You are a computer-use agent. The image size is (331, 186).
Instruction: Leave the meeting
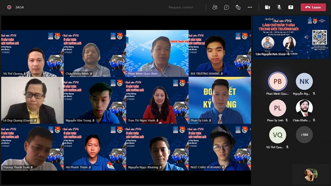point(313,7)
